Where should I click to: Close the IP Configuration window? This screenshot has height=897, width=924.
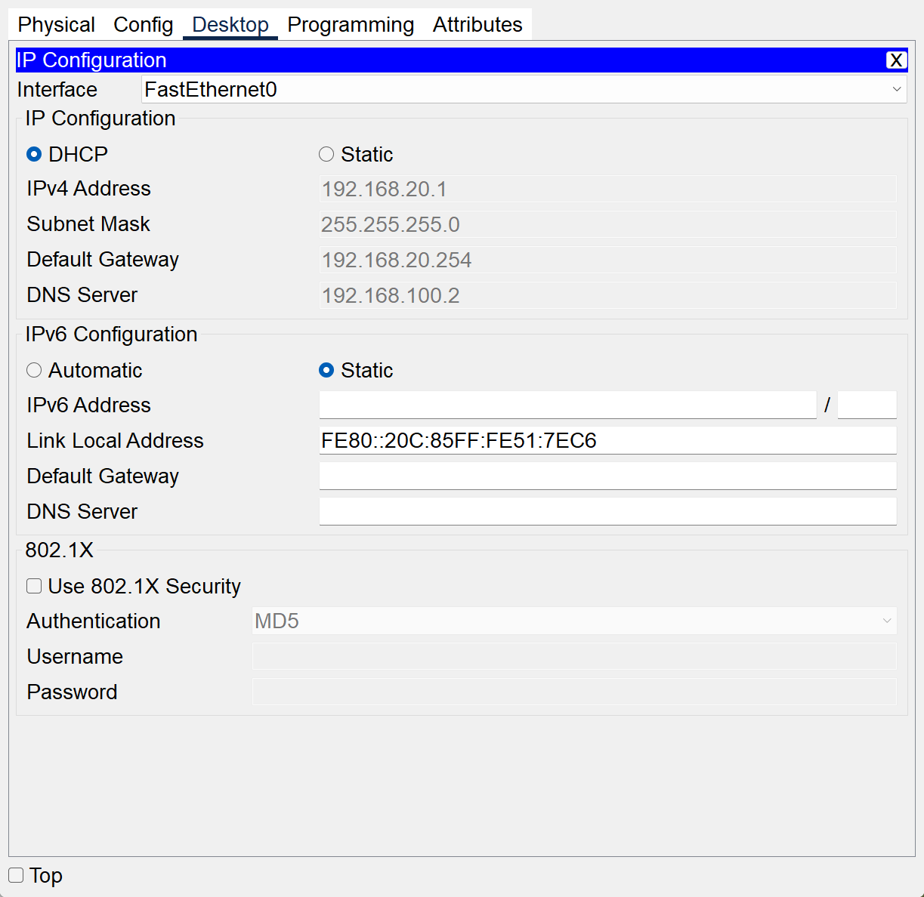pyautogui.click(x=895, y=60)
